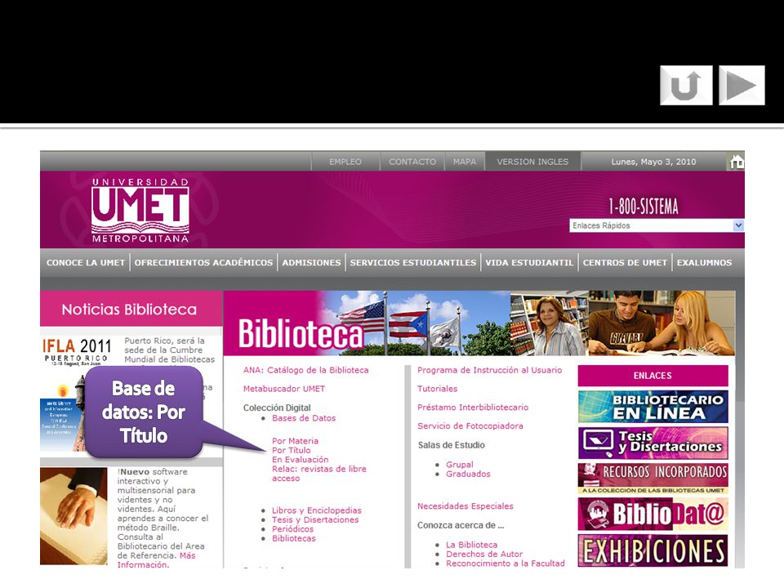784x588 pixels.
Task: Click the date Lunes, Mayo 3, 2010
Action: [x=653, y=162]
